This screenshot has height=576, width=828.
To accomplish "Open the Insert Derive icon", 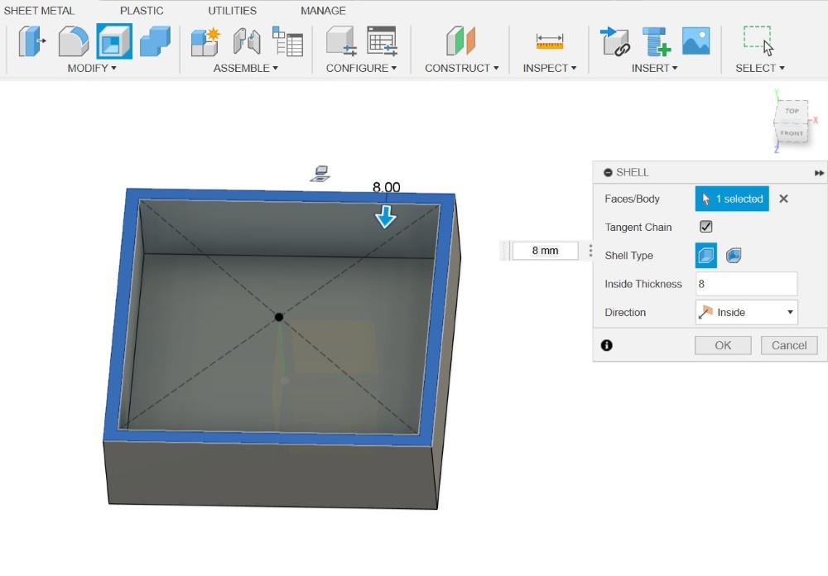I will (614, 41).
